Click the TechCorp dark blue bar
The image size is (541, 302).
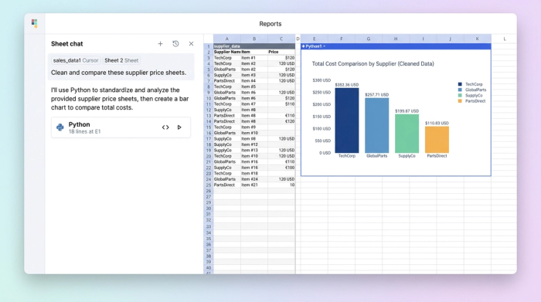[347, 120]
